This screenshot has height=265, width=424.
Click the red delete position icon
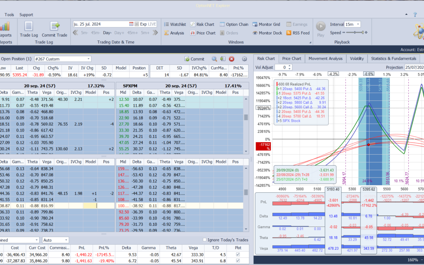point(232,59)
